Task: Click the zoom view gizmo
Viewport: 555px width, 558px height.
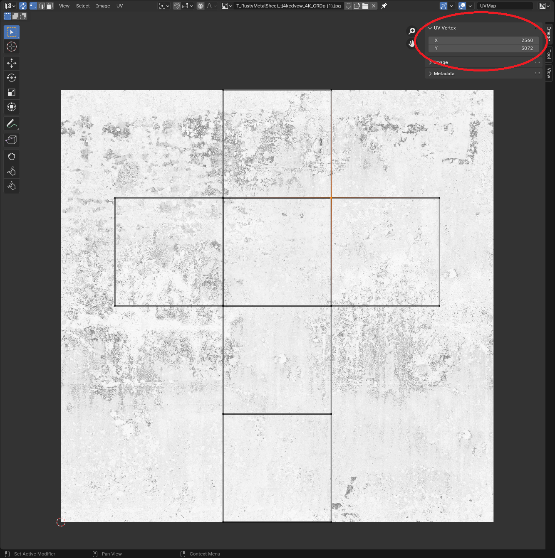Action: (412, 31)
